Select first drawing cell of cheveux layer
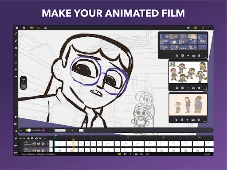227x170 pixels. tap(60, 143)
